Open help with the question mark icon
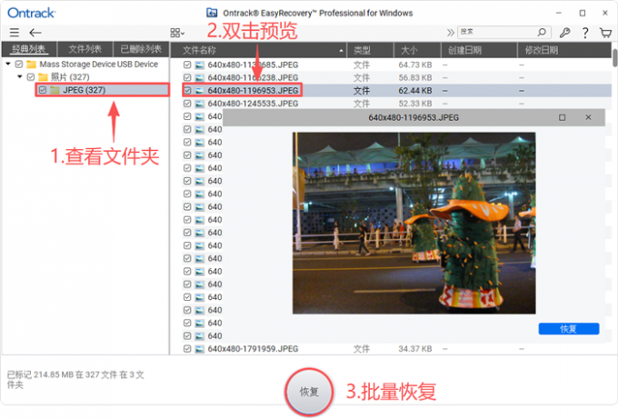Image resolution: width=618 pixels, height=419 pixels. pyautogui.click(x=585, y=33)
